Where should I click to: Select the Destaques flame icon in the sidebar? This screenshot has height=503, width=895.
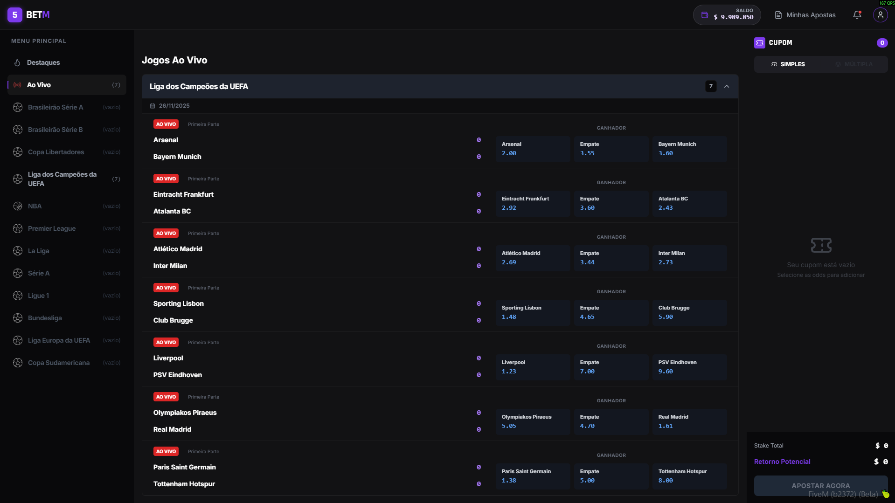coord(17,62)
